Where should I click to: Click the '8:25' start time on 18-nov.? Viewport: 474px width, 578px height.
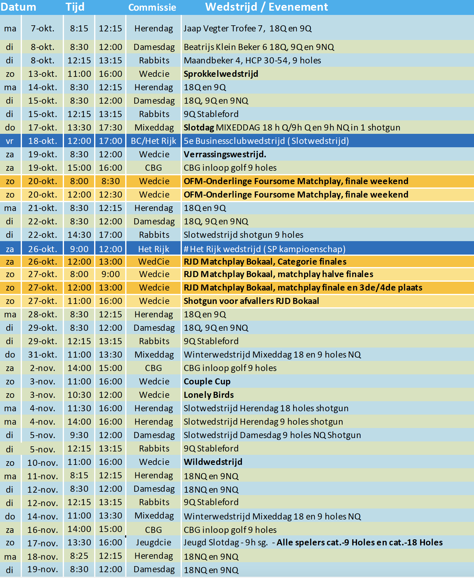coord(79,556)
